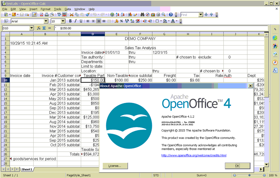Click the Sort Descending icon

pos(123,15)
